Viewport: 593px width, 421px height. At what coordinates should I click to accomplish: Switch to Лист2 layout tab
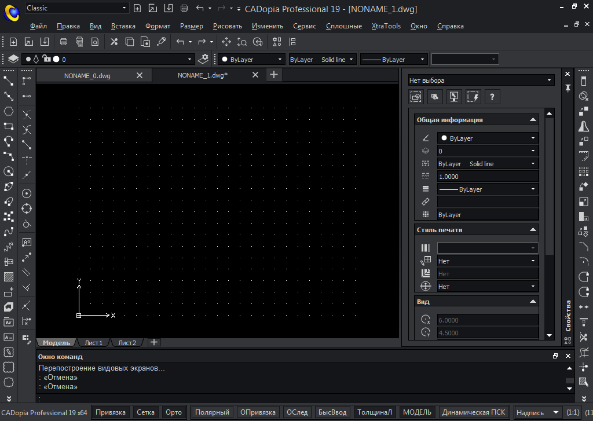pos(127,343)
